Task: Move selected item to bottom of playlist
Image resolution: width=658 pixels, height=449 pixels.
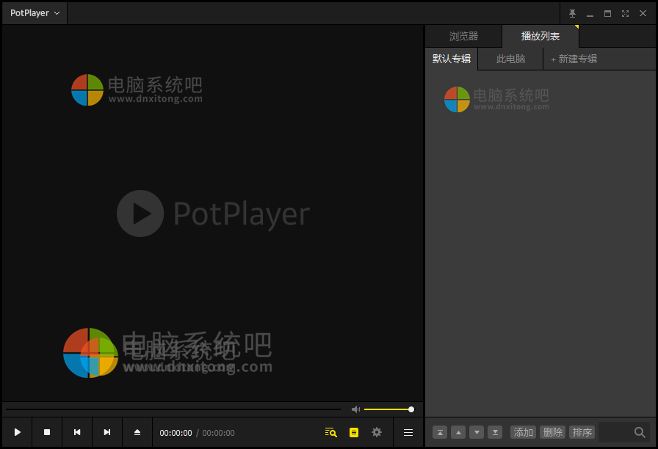Action: (x=495, y=432)
